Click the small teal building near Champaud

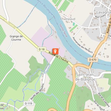click(x=74, y=24)
